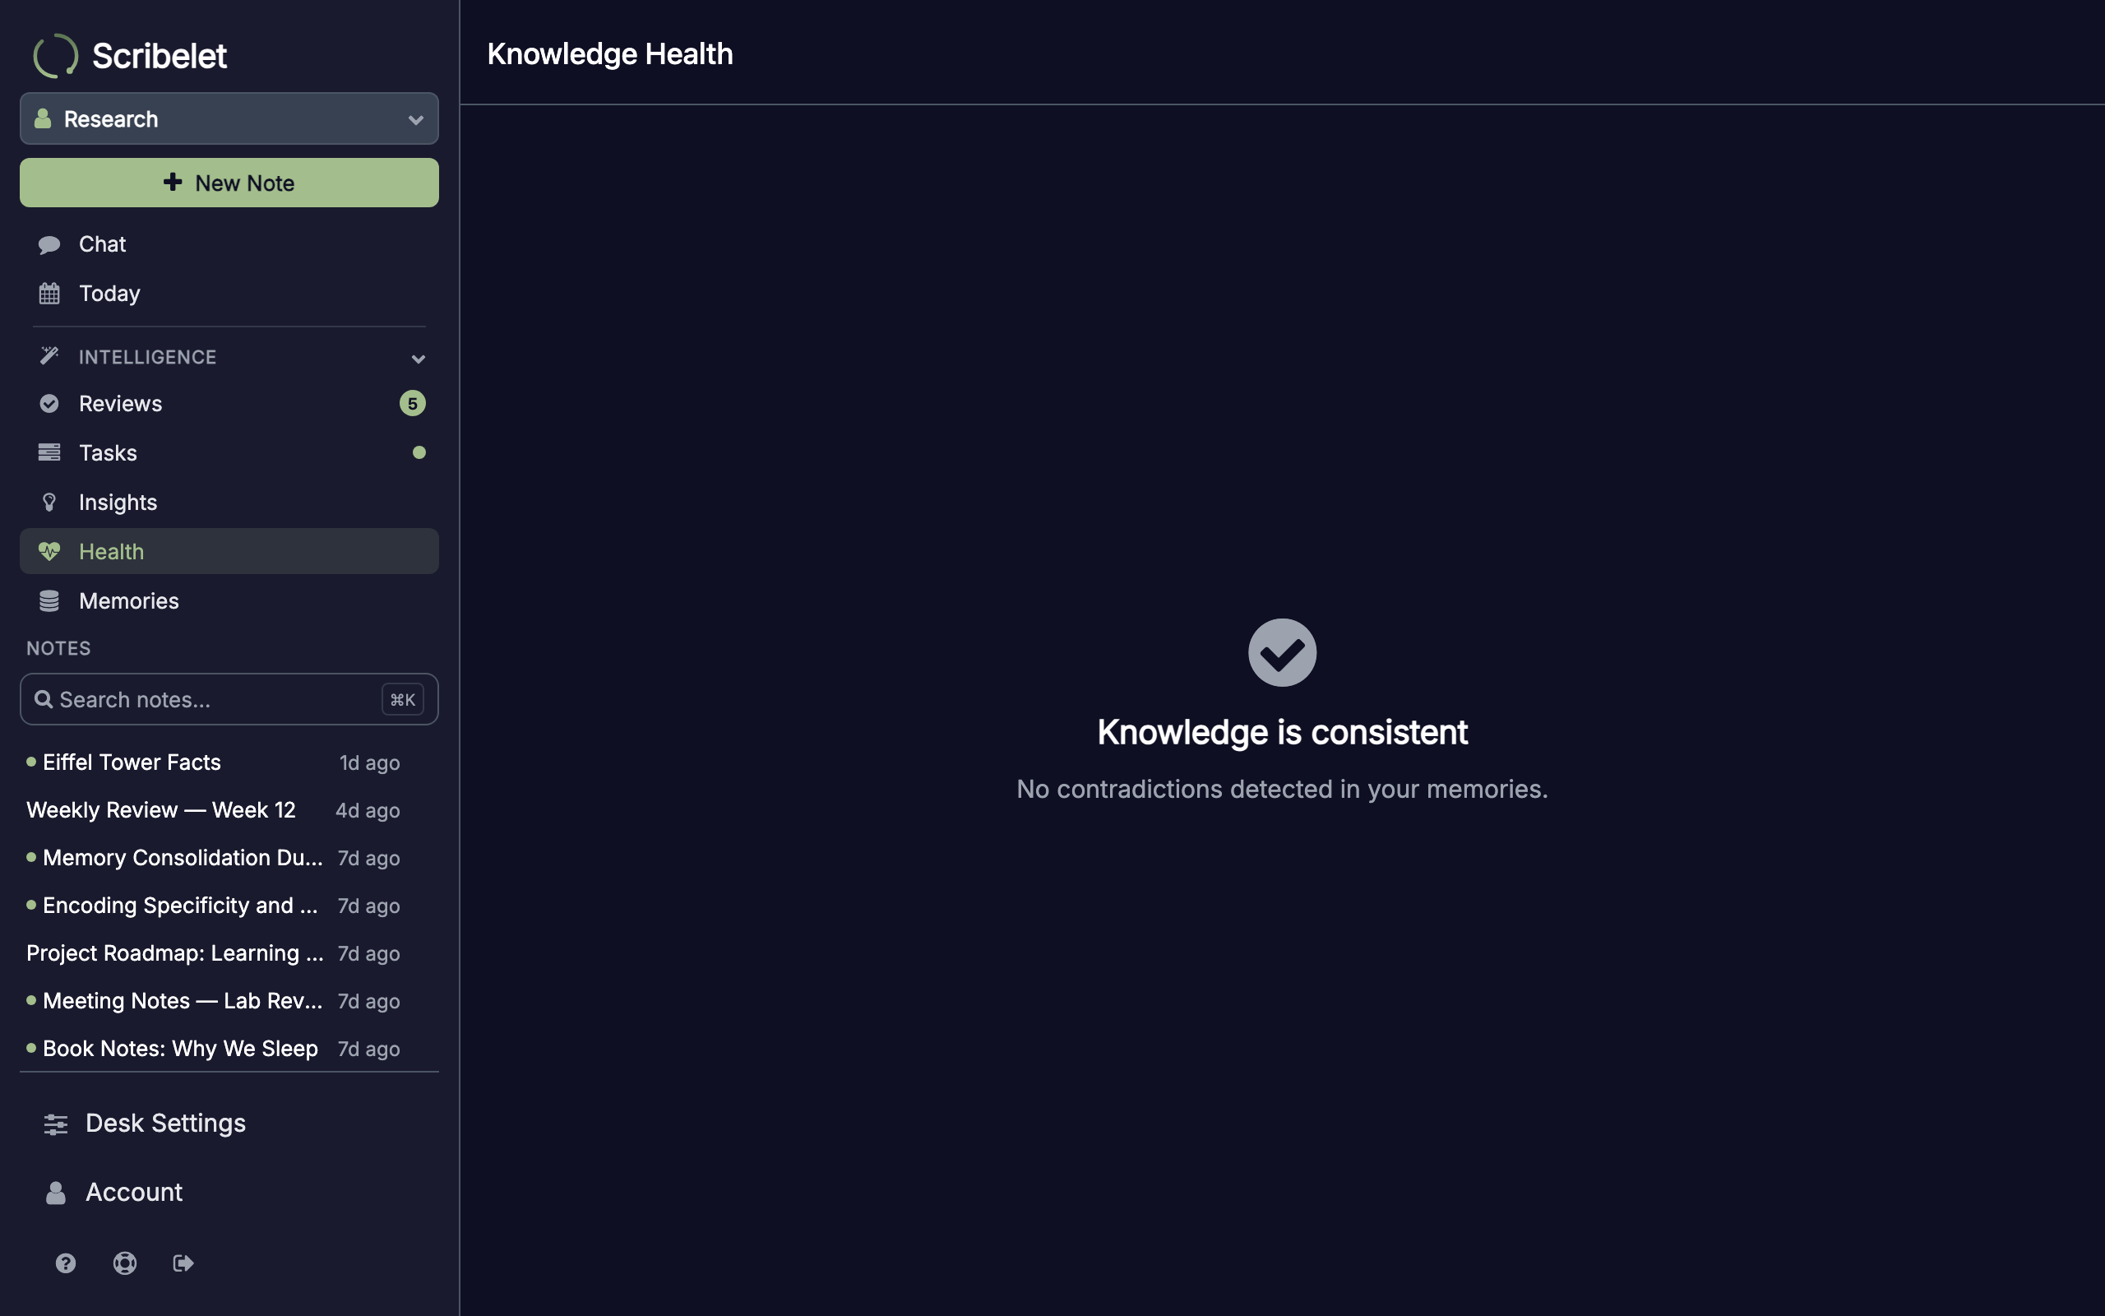Click the magnifier icon in search box

click(x=44, y=699)
